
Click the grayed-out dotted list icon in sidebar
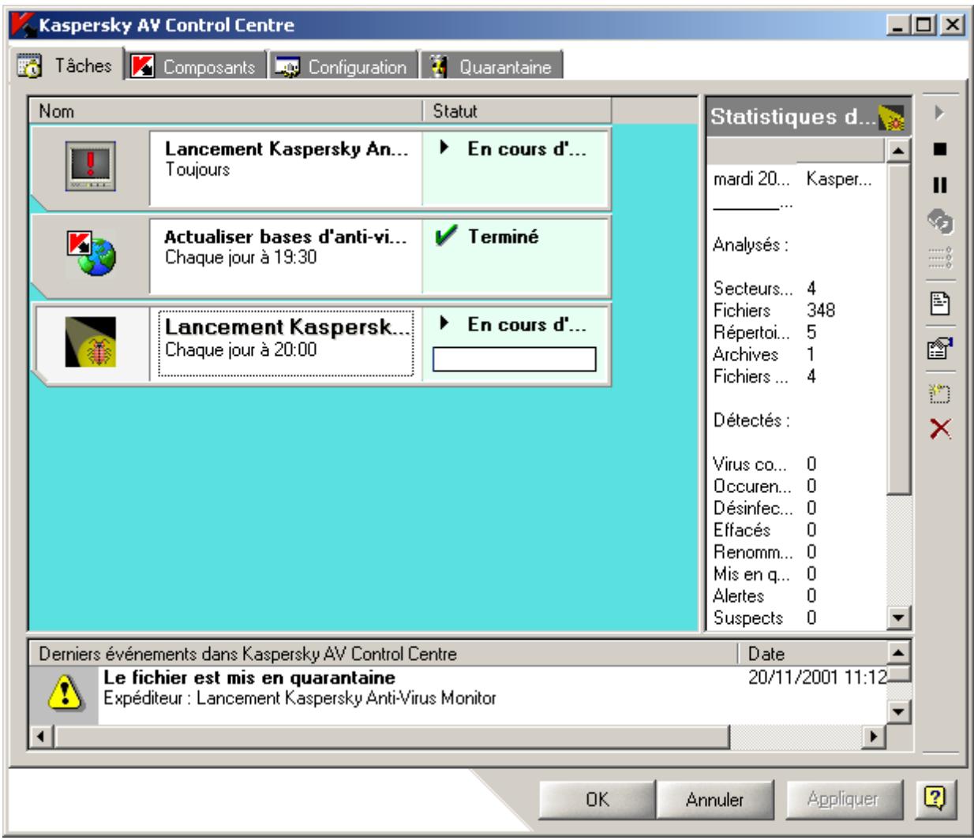coord(939,257)
